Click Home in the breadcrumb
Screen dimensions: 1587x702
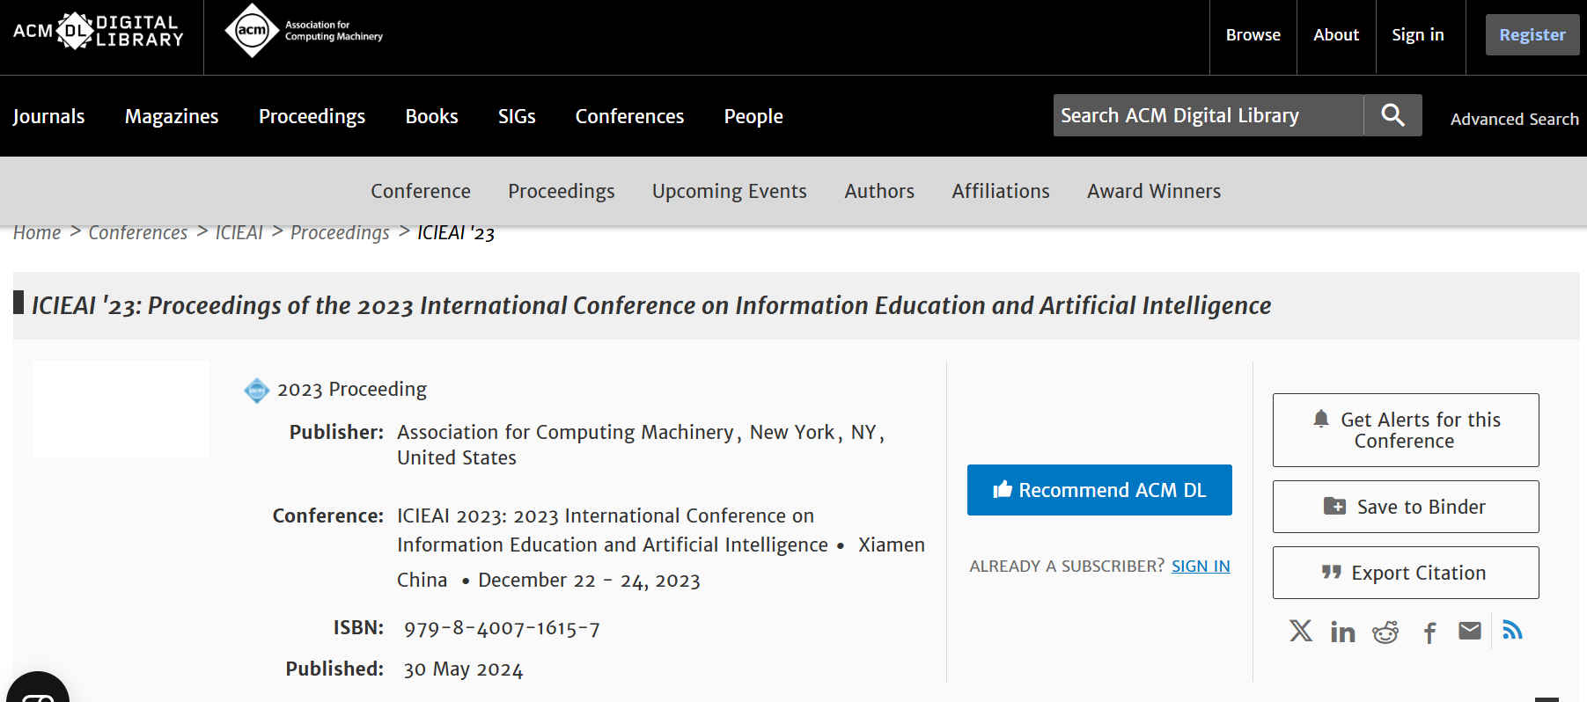tap(37, 232)
